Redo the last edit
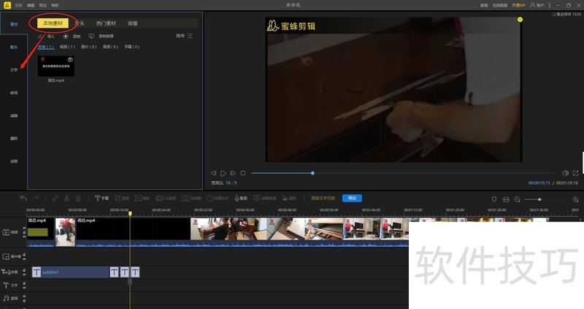The image size is (584, 309). [x=35, y=198]
